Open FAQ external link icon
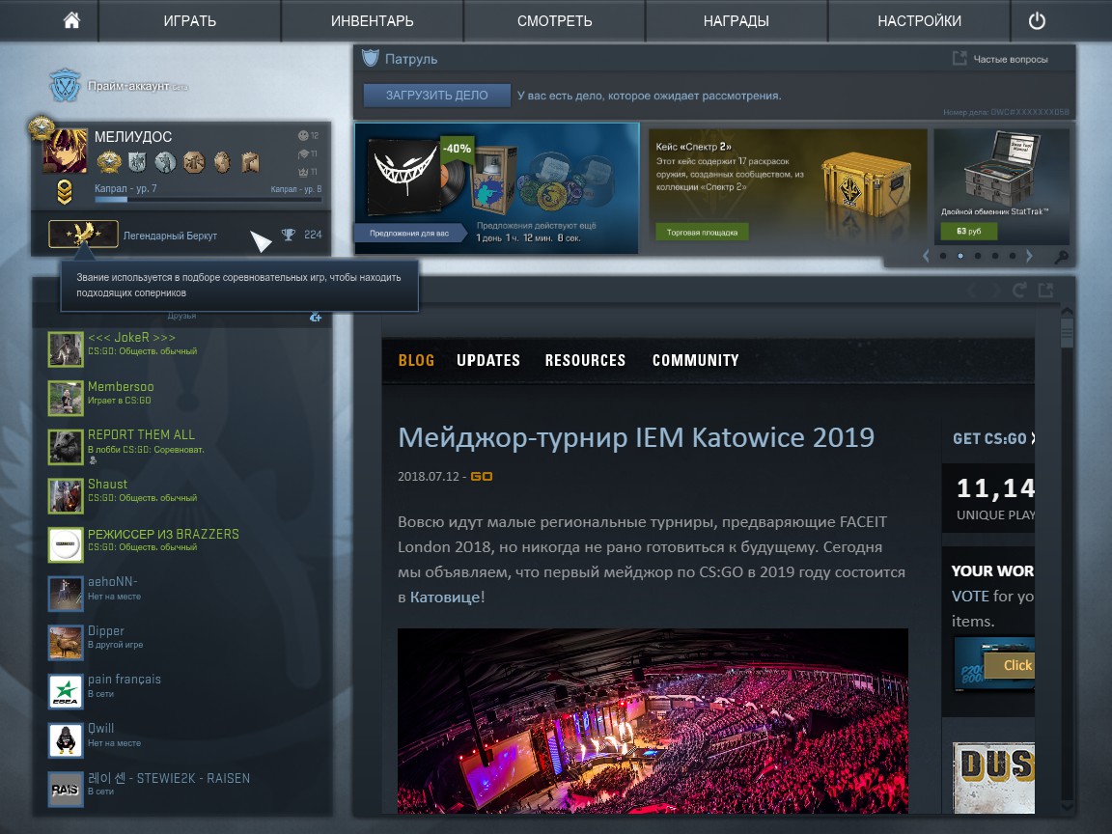The width and height of the screenshot is (1112, 834). click(959, 58)
